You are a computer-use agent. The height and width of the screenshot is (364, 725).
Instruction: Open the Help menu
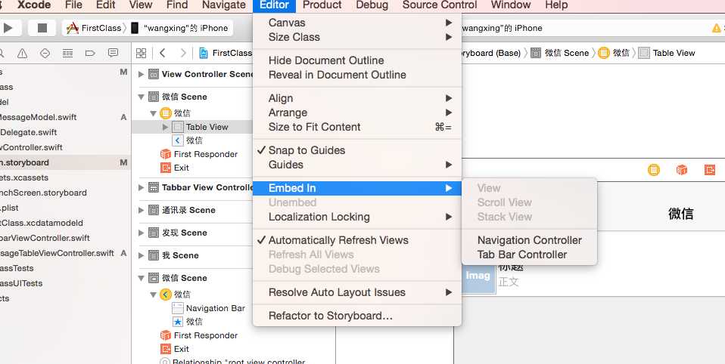[x=555, y=5]
